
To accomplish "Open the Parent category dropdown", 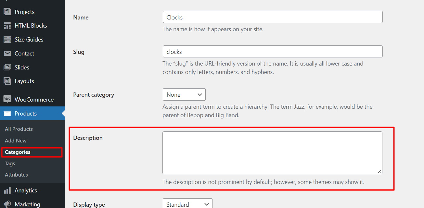I will [x=184, y=94].
